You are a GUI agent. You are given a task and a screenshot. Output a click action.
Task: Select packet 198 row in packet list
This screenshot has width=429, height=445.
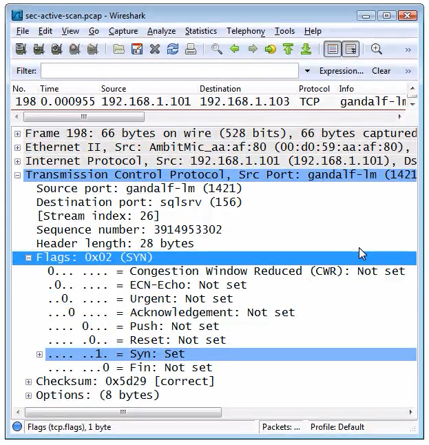click(x=210, y=101)
